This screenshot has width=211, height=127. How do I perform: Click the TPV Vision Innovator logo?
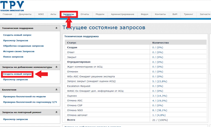(x=12, y=6)
